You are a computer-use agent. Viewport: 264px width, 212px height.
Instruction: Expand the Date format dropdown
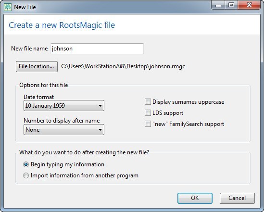tap(64, 106)
